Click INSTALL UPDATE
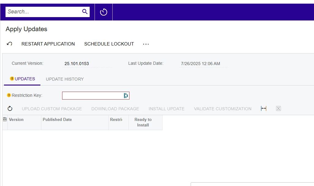The width and height of the screenshot is (314, 186). (166, 109)
